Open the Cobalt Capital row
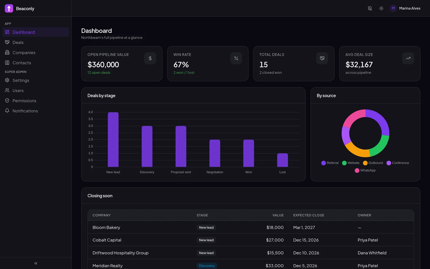 click(x=251, y=240)
